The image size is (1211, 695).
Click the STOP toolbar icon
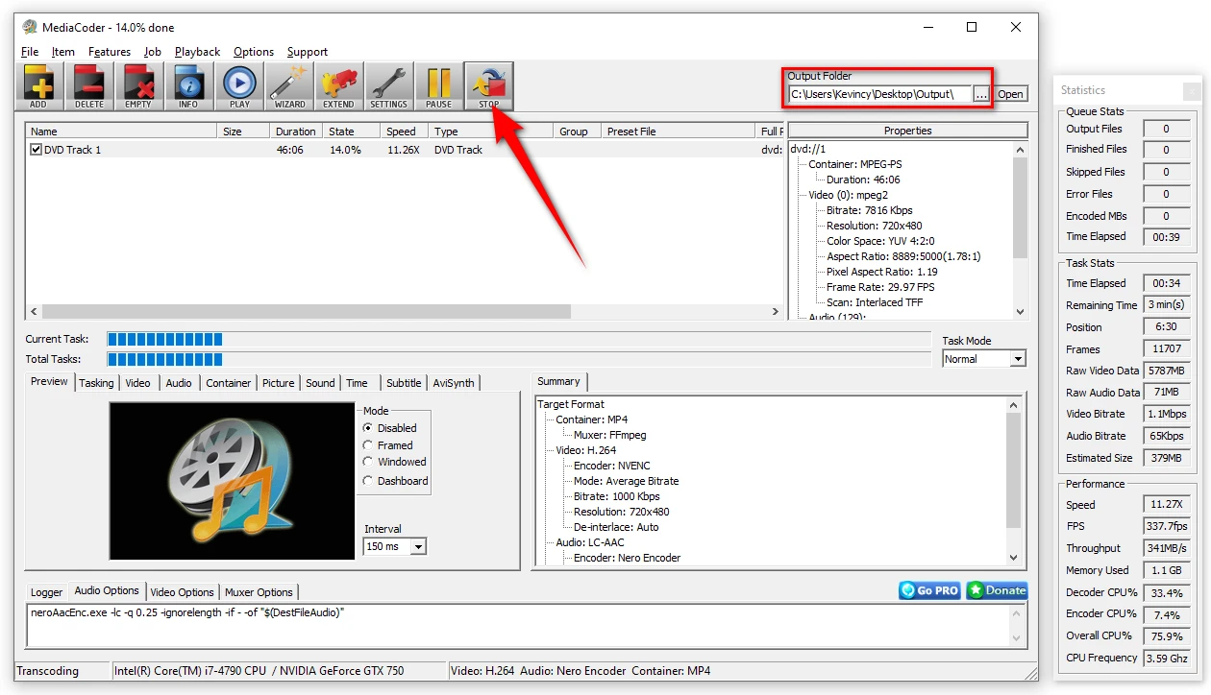pyautogui.click(x=488, y=86)
